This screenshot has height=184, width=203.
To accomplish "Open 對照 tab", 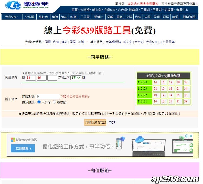I will click(x=166, y=17).
